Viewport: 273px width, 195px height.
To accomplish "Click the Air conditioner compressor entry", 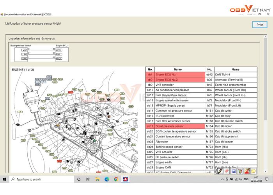I will click(x=172, y=90).
